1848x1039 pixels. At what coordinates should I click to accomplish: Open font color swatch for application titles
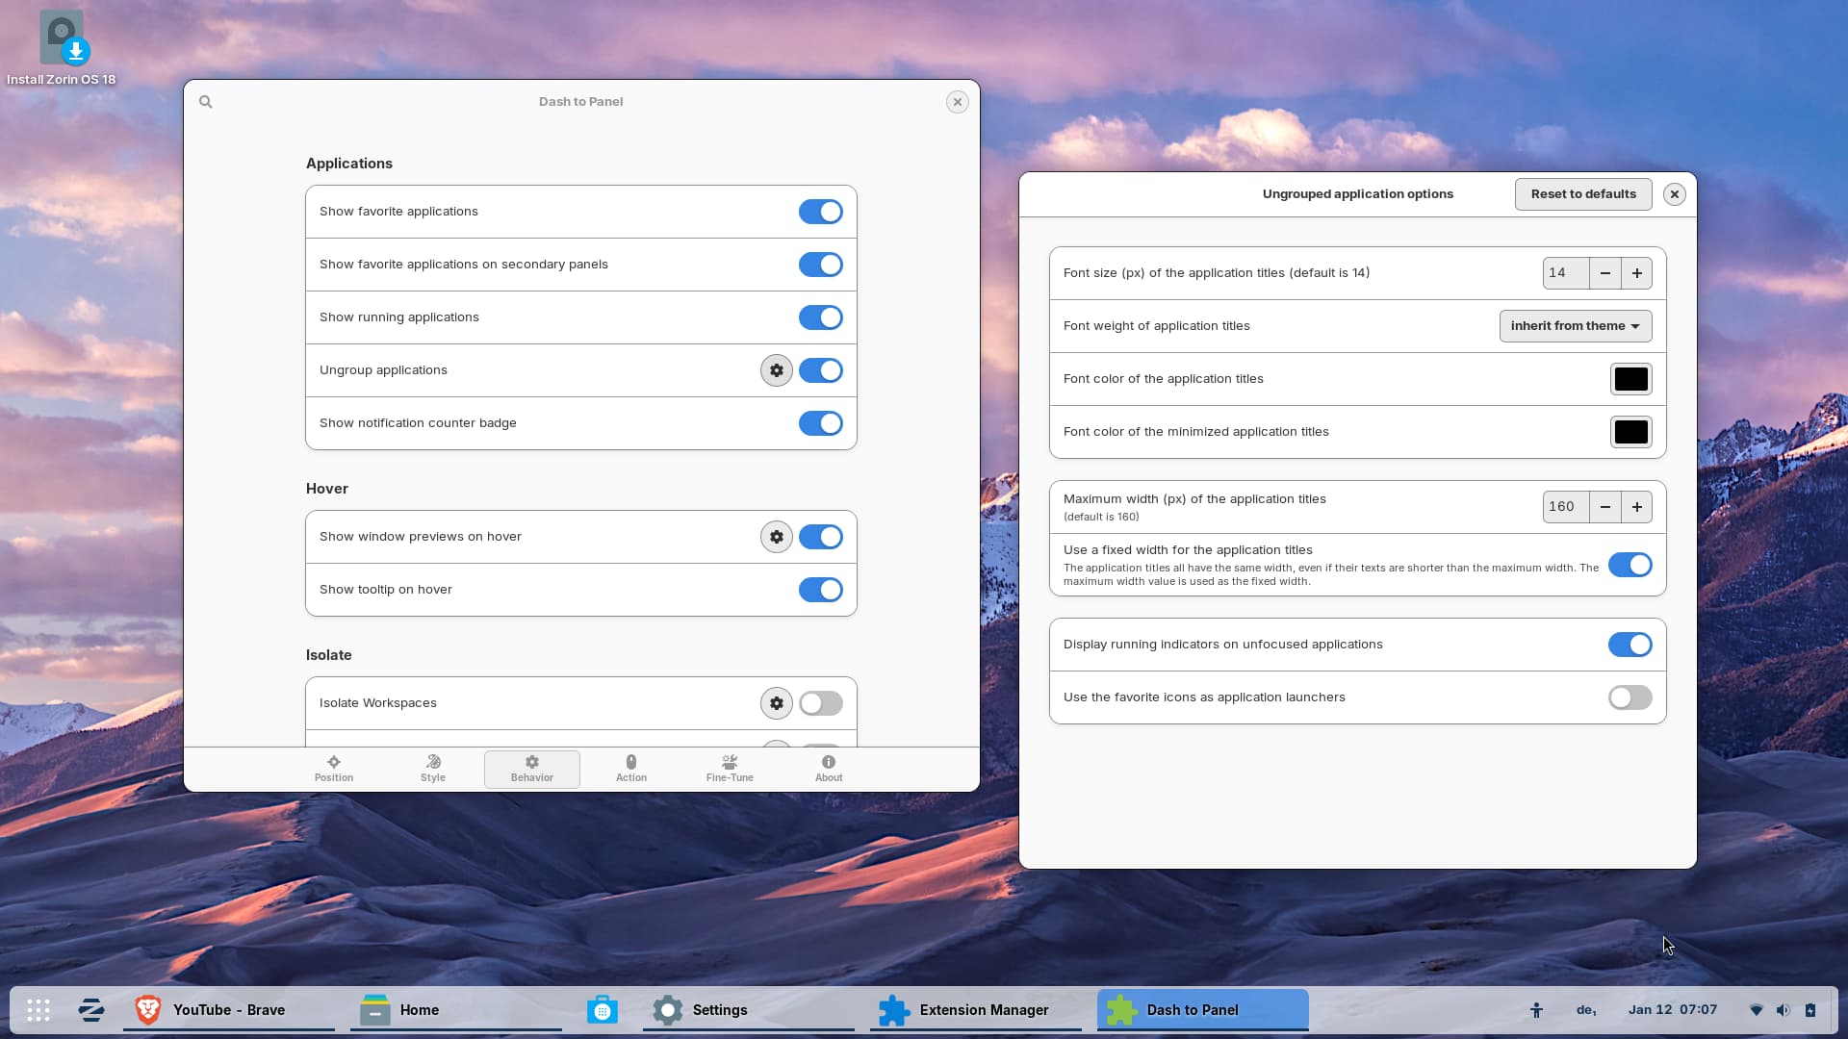pyautogui.click(x=1630, y=379)
